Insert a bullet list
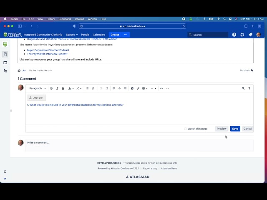 [x=87, y=88]
